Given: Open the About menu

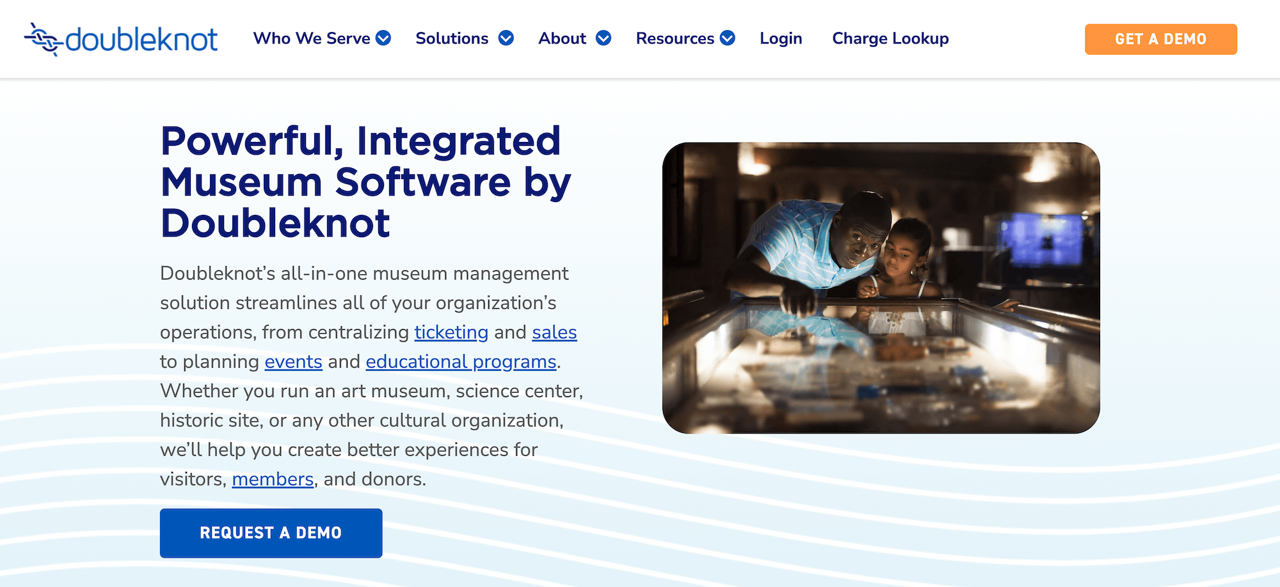Looking at the screenshot, I should pyautogui.click(x=563, y=38).
